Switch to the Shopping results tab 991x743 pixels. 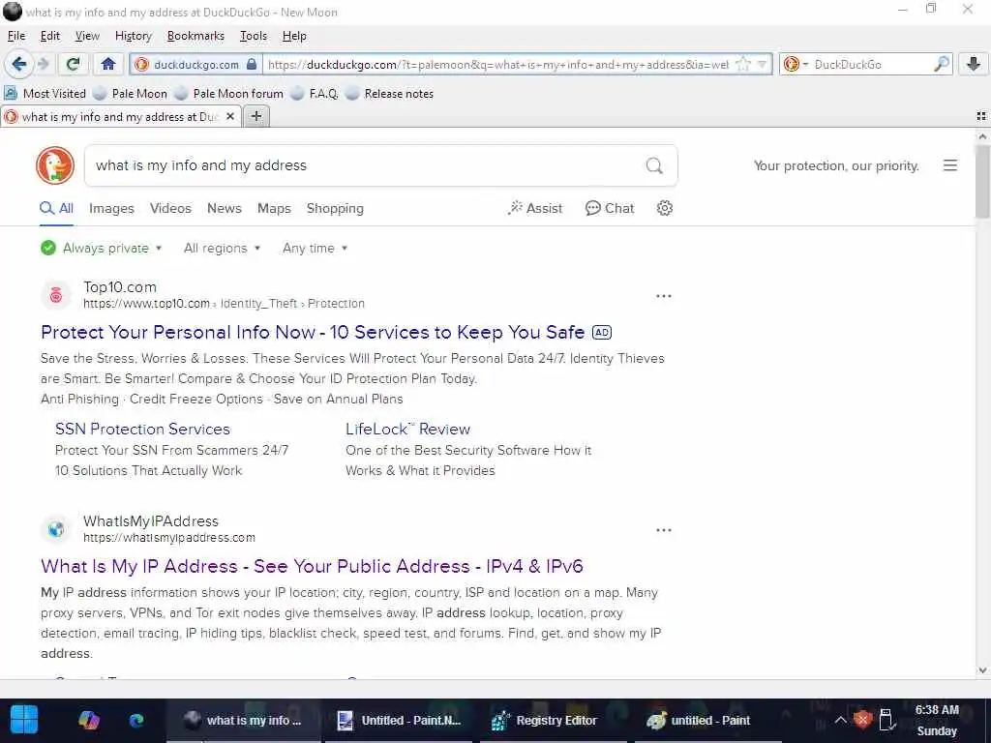[335, 209]
